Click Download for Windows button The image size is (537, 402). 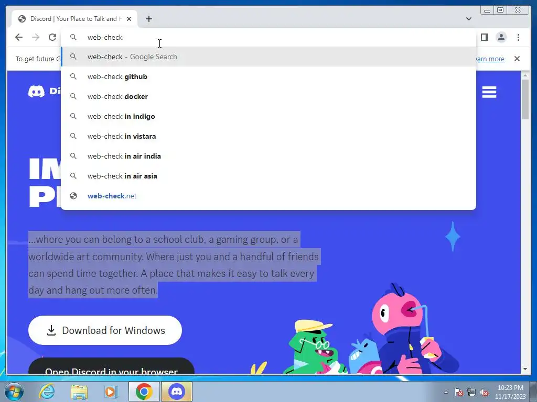[x=105, y=330]
